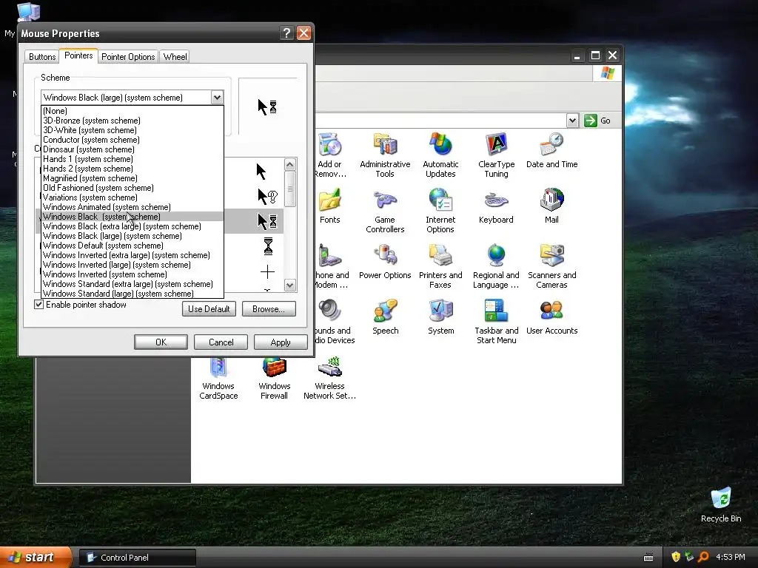Open Power Options applet

[x=385, y=261]
